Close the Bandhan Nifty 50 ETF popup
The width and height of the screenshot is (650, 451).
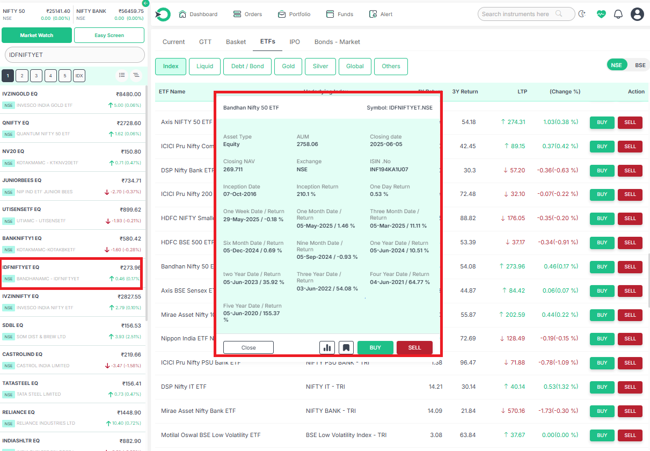pos(249,347)
